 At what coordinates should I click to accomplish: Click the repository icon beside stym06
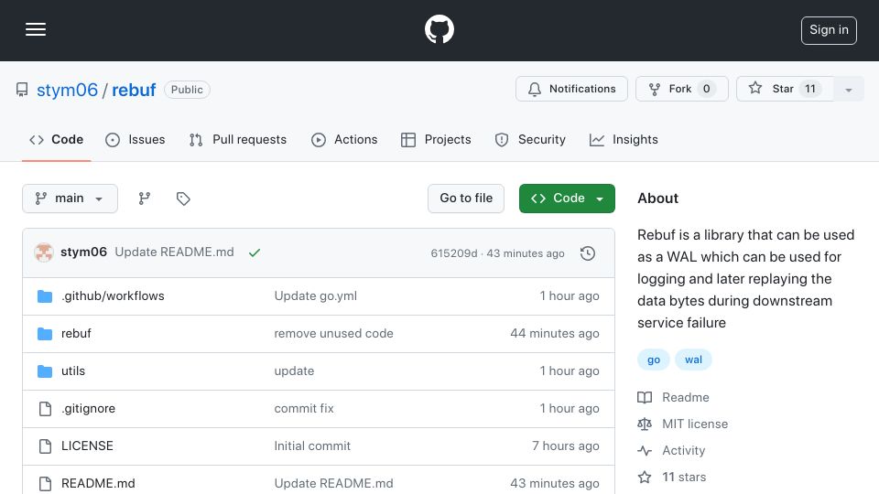(22, 90)
